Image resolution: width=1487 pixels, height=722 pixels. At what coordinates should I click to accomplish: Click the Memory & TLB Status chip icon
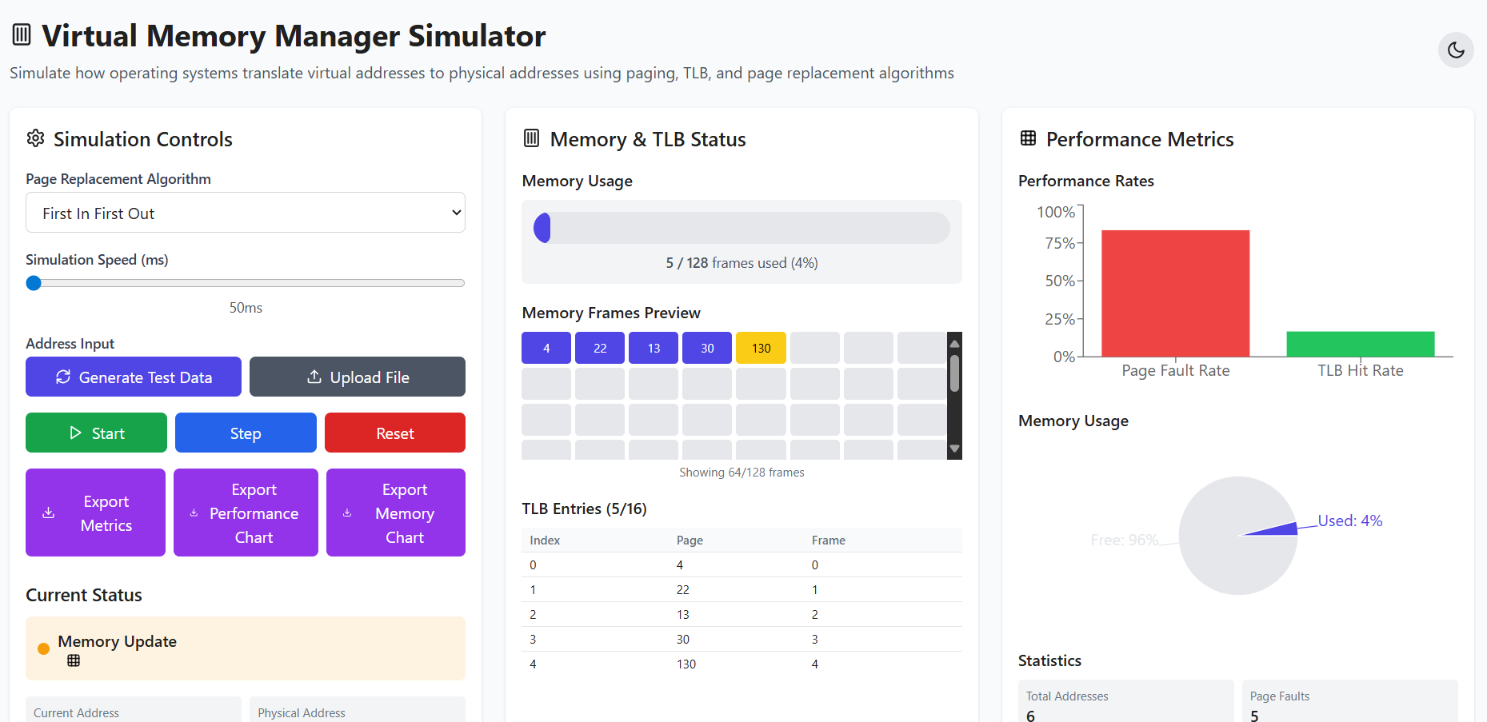531,138
